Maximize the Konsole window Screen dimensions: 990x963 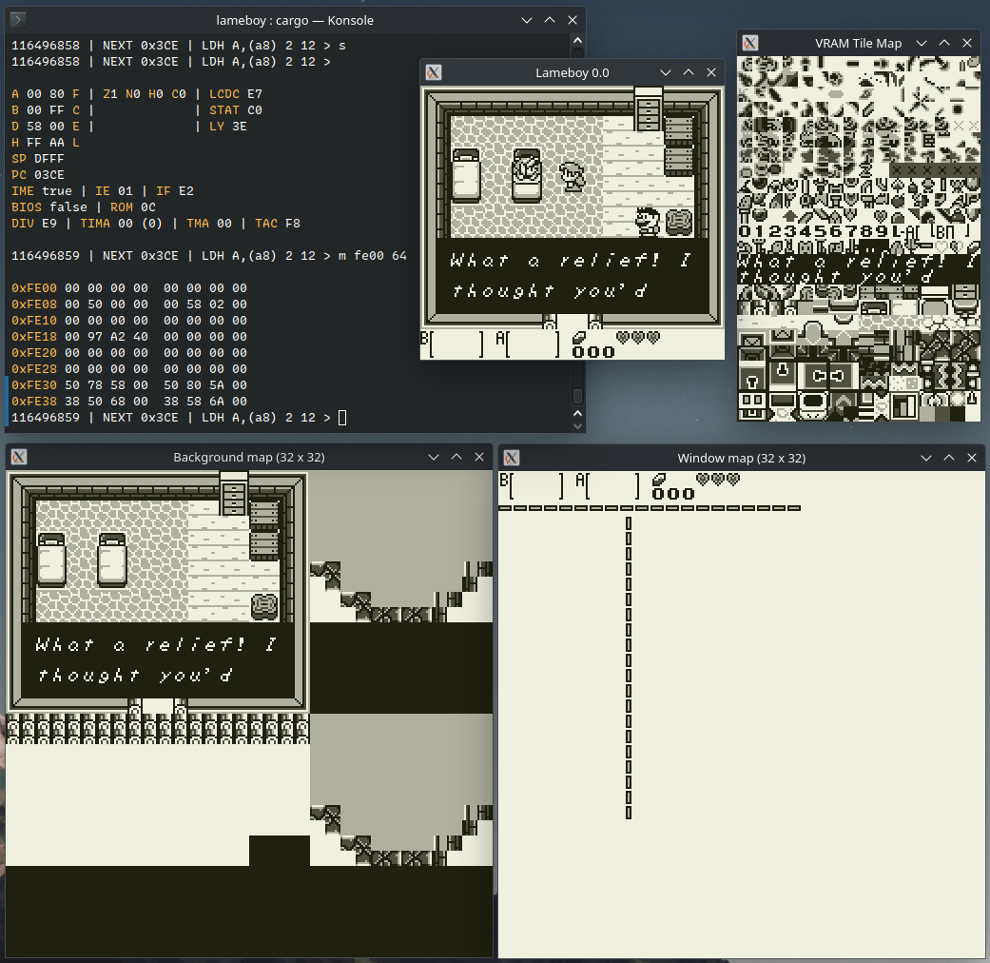[x=550, y=20]
